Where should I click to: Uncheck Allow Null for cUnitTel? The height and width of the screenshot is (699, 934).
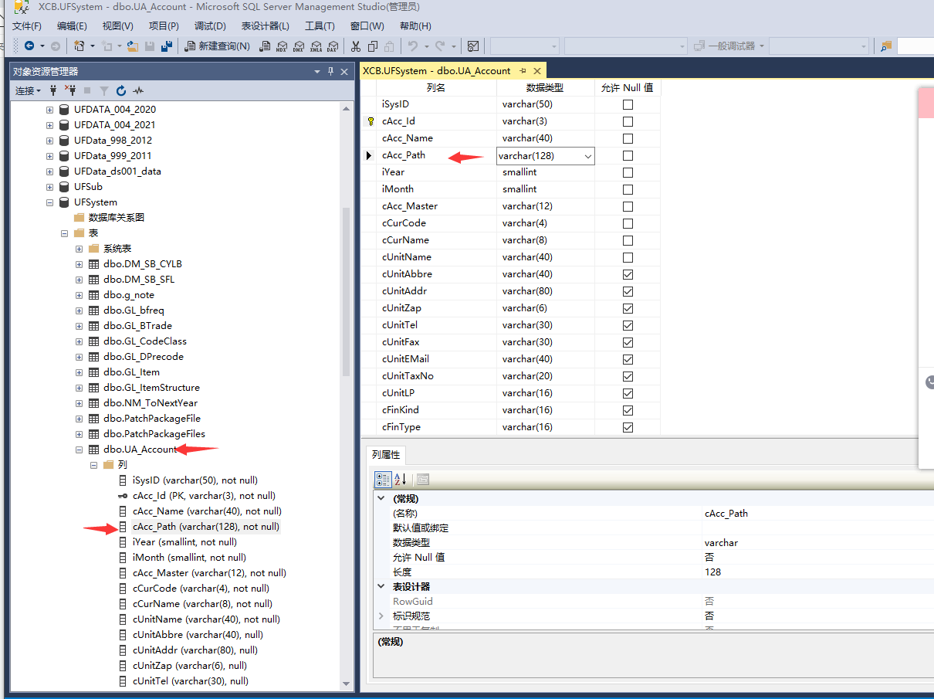(628, 325)
